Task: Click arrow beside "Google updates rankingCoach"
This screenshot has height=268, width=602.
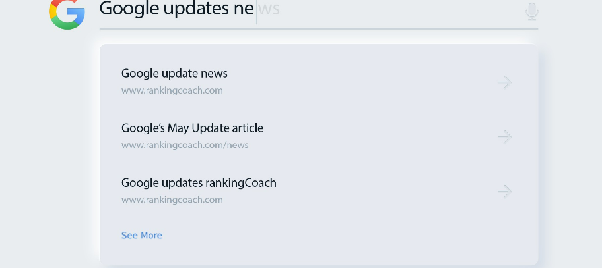Action: 504,192
